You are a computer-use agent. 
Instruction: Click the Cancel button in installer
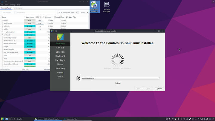point(159,88)
